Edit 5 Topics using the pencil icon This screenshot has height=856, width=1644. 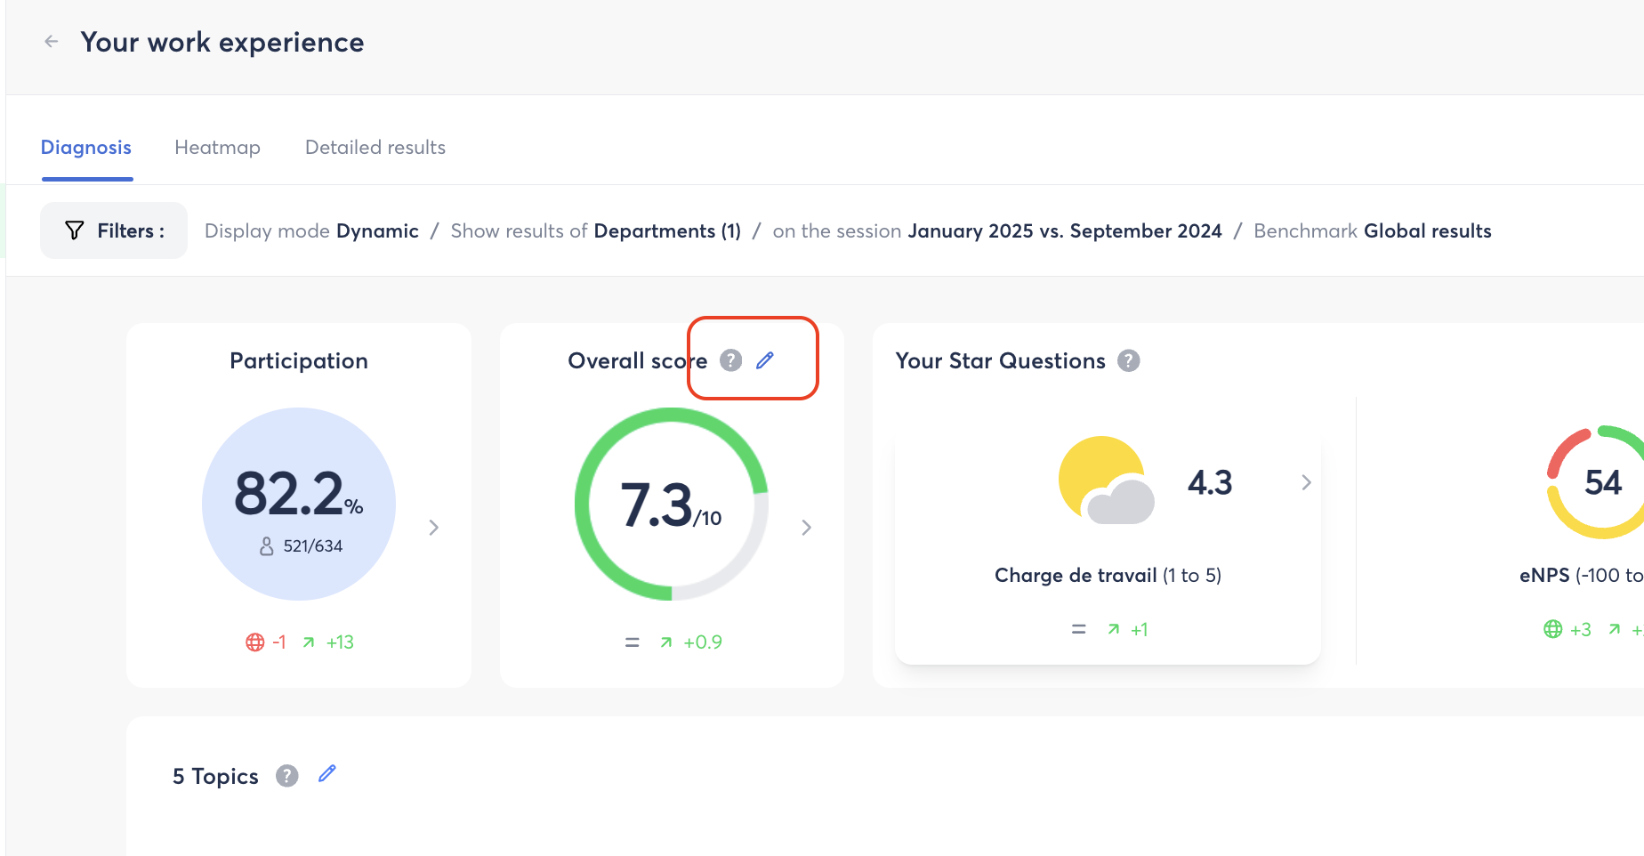[x=327, y=774]
